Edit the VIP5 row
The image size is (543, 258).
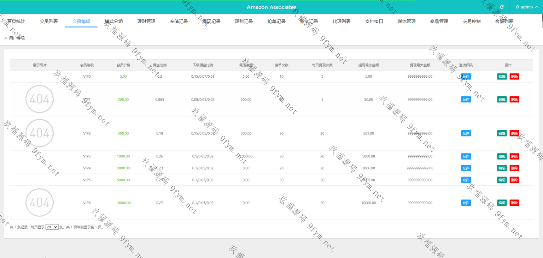pos(502,180)
